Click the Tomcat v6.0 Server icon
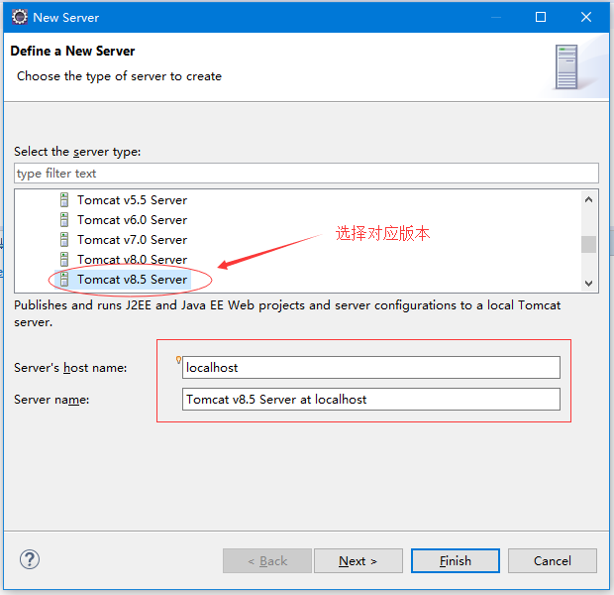The width and height of the screenshot is (614, 595). coord(64,220)
